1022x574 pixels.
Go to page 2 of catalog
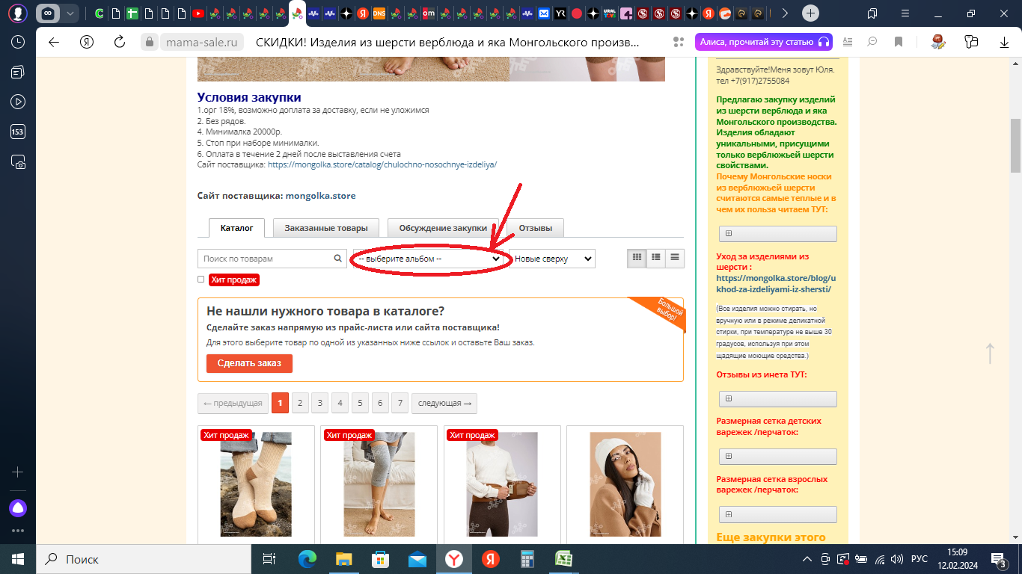pos(300,404)
